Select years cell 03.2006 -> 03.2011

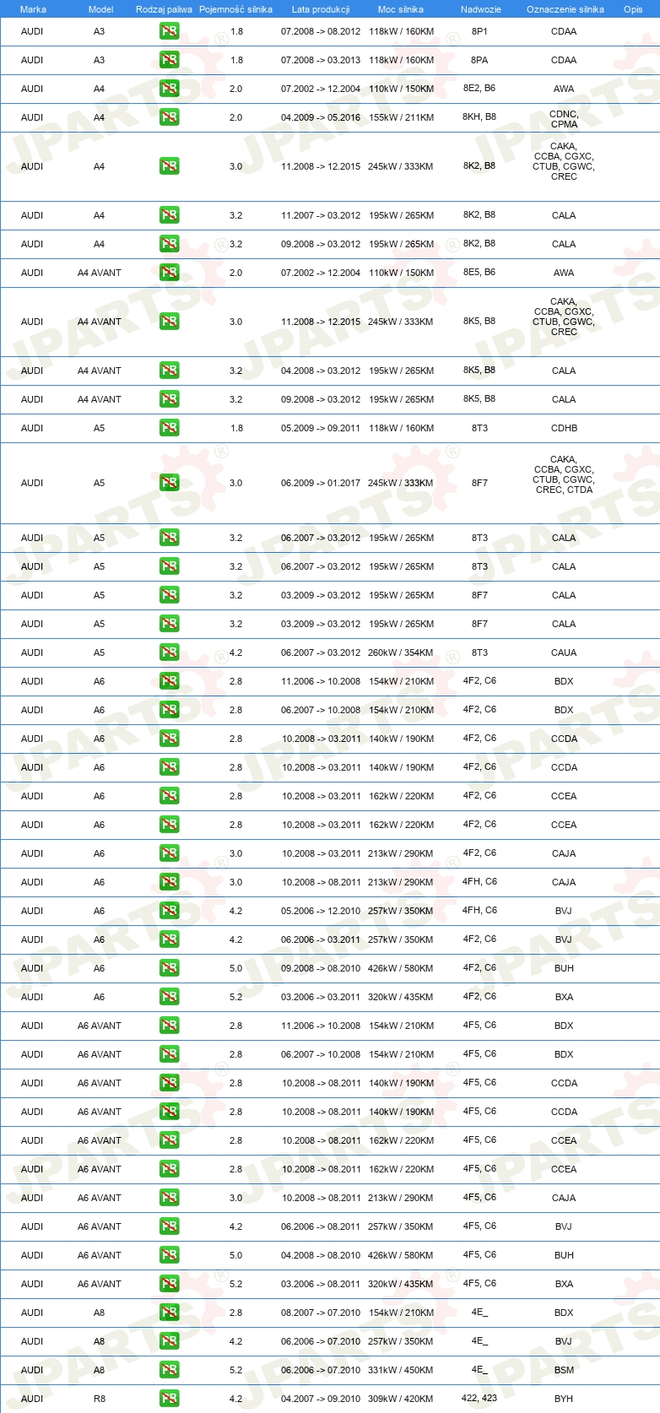pos(321,997)
